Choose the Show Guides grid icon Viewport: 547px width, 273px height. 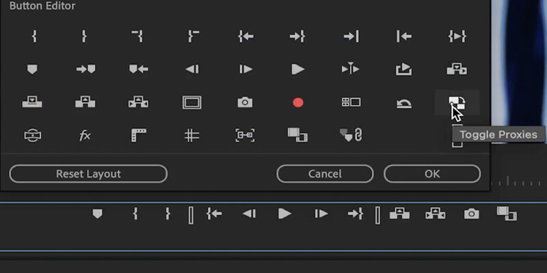pos(192,135)
